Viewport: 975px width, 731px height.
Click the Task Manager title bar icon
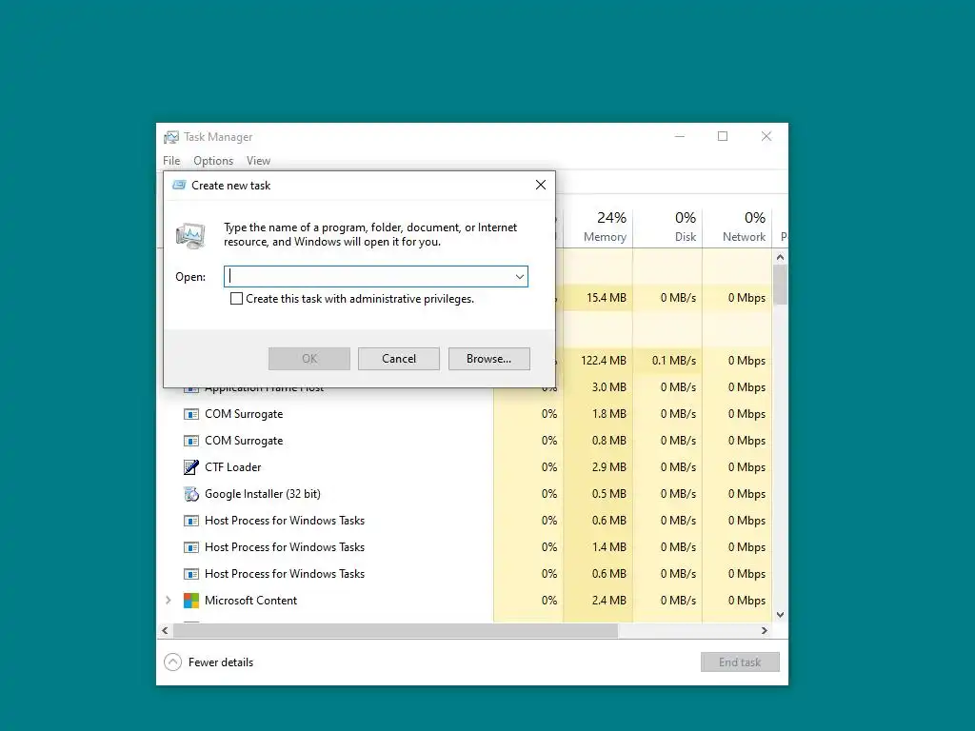pyautogui.click(x=171, y=137)
